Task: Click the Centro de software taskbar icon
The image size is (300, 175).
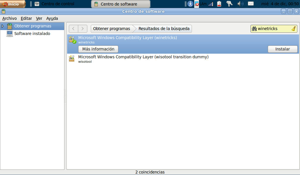Action: pos(96,4)
